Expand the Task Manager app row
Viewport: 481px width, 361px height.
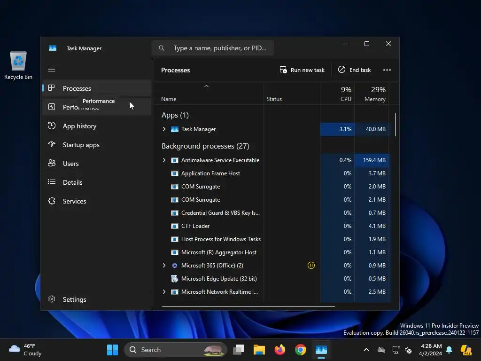[x=164, y=129]
